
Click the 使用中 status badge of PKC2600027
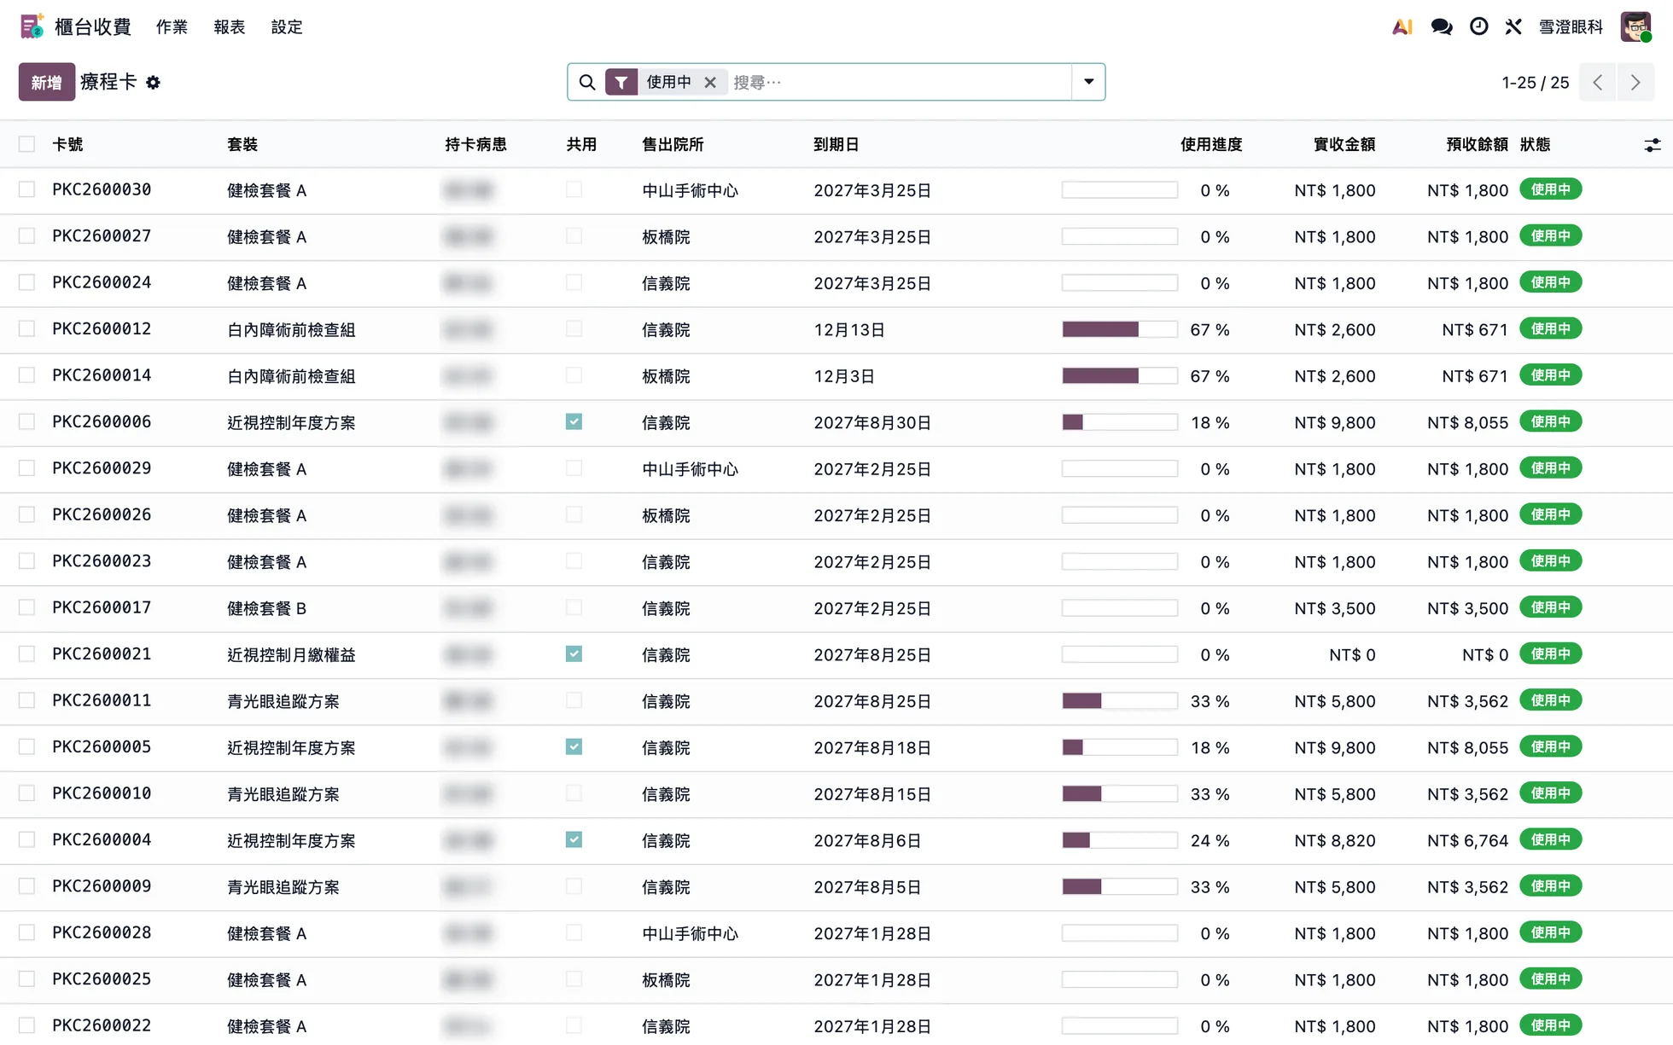coord(1550,235)
